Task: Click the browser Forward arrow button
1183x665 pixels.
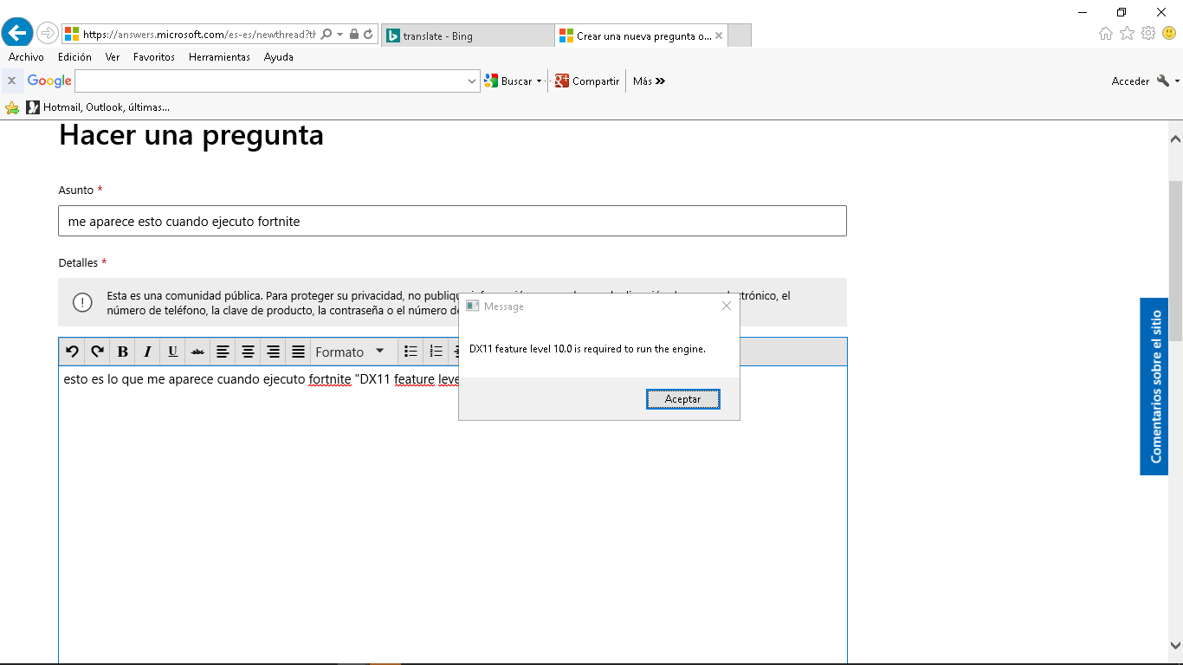Action: [47, 34]
